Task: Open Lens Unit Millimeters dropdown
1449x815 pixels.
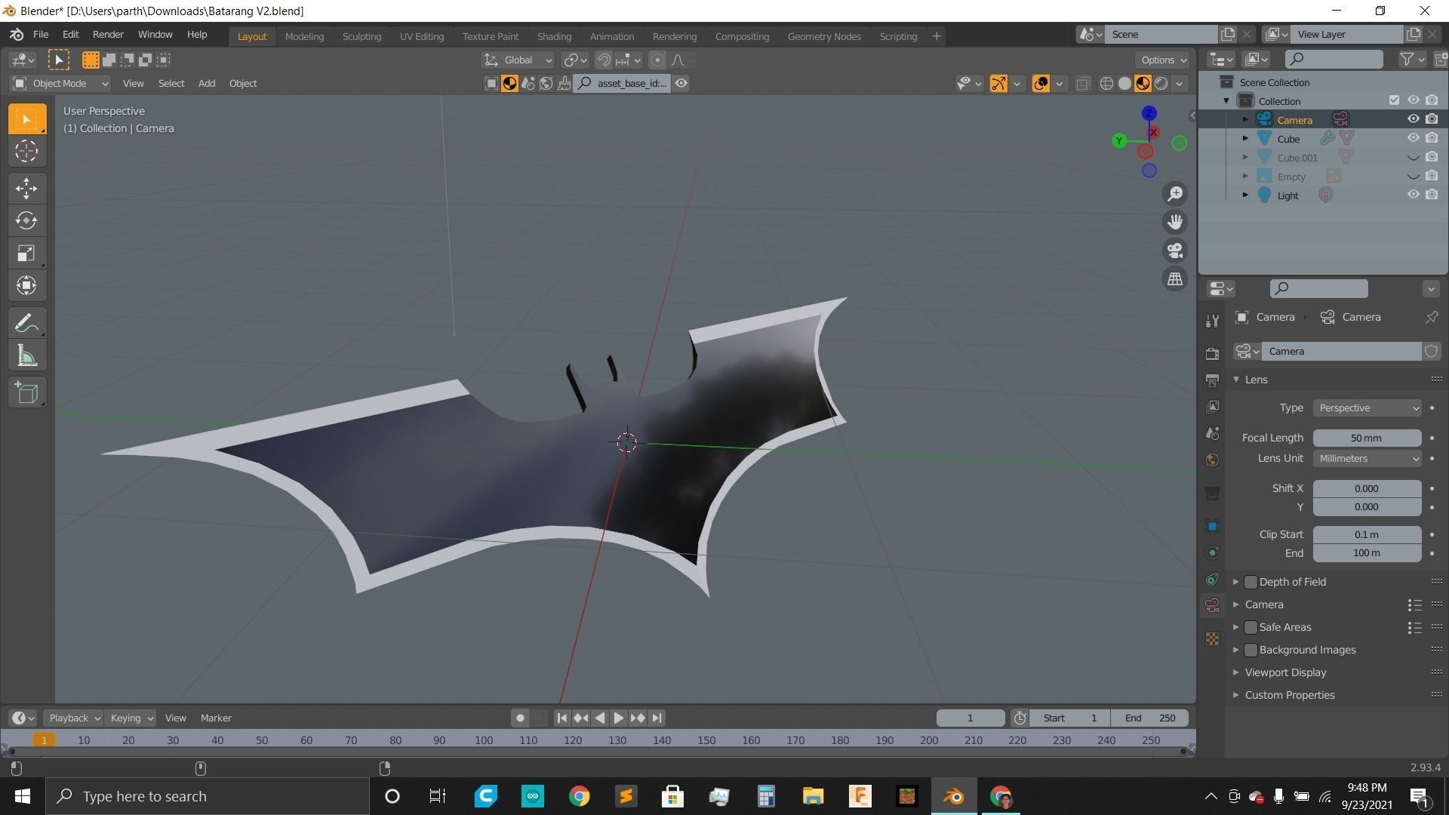Action: [1367, 459]
